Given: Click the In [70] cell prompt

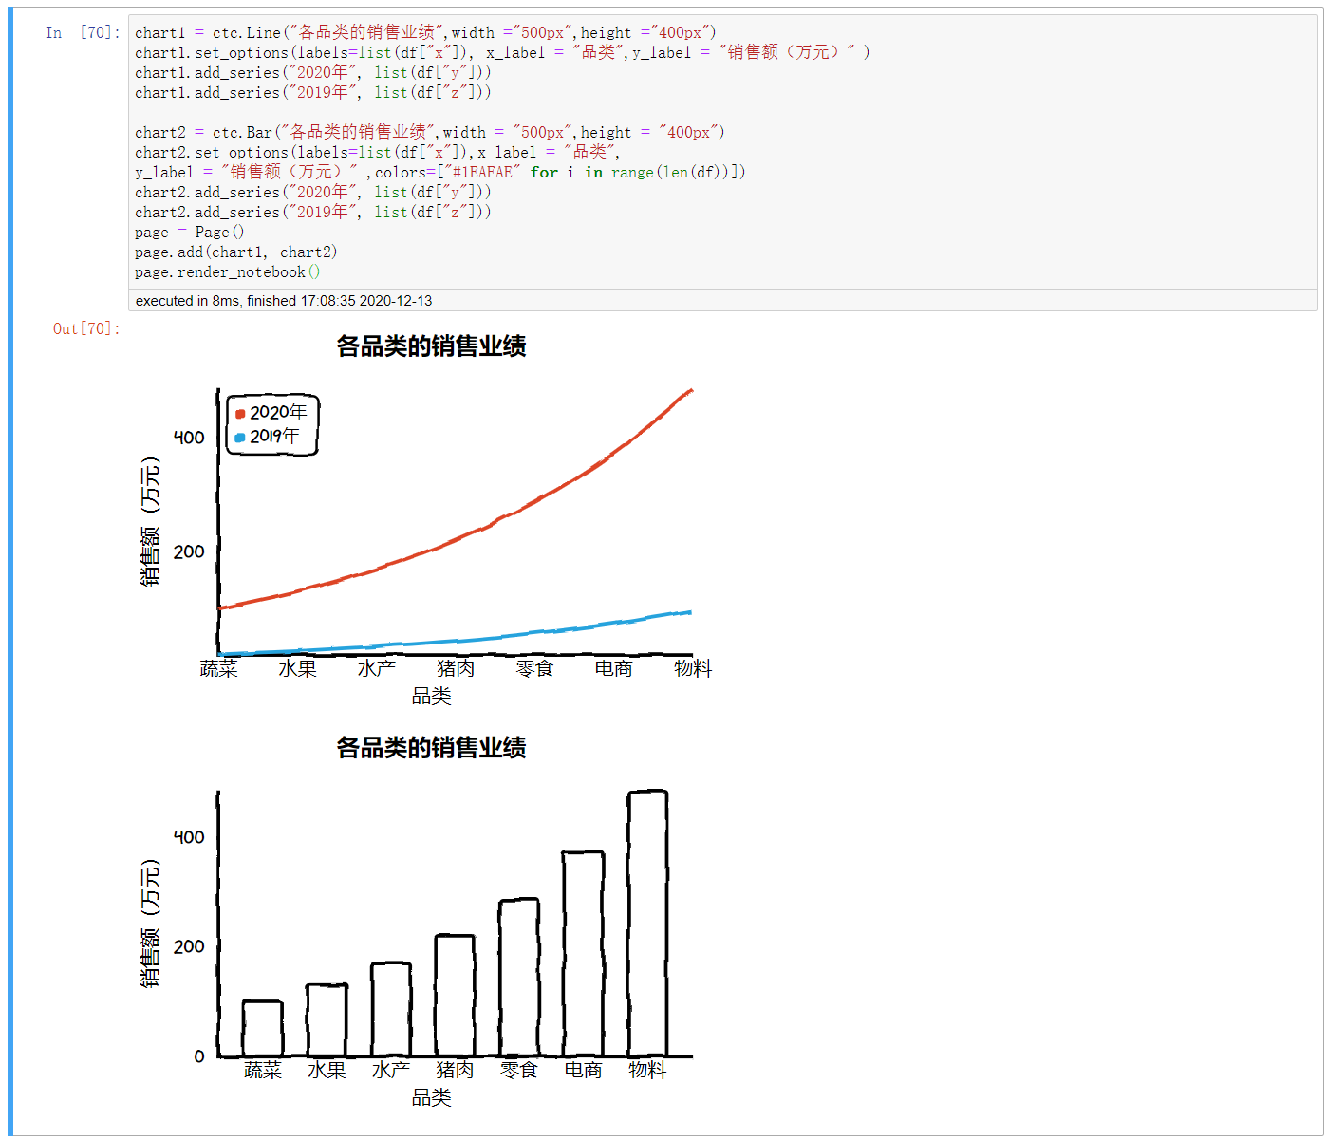Looking at the screenshot, I should [83, 32].
